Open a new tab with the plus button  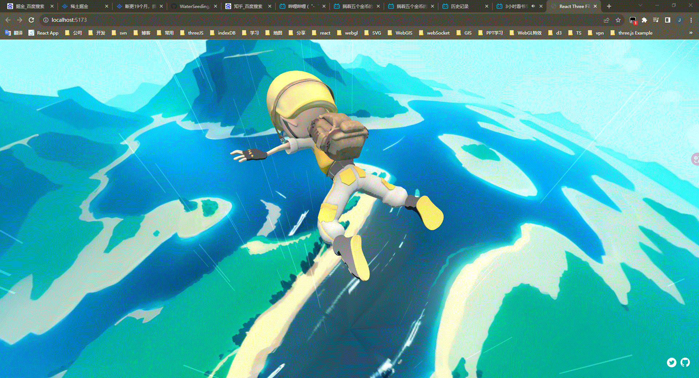[609, 6]
